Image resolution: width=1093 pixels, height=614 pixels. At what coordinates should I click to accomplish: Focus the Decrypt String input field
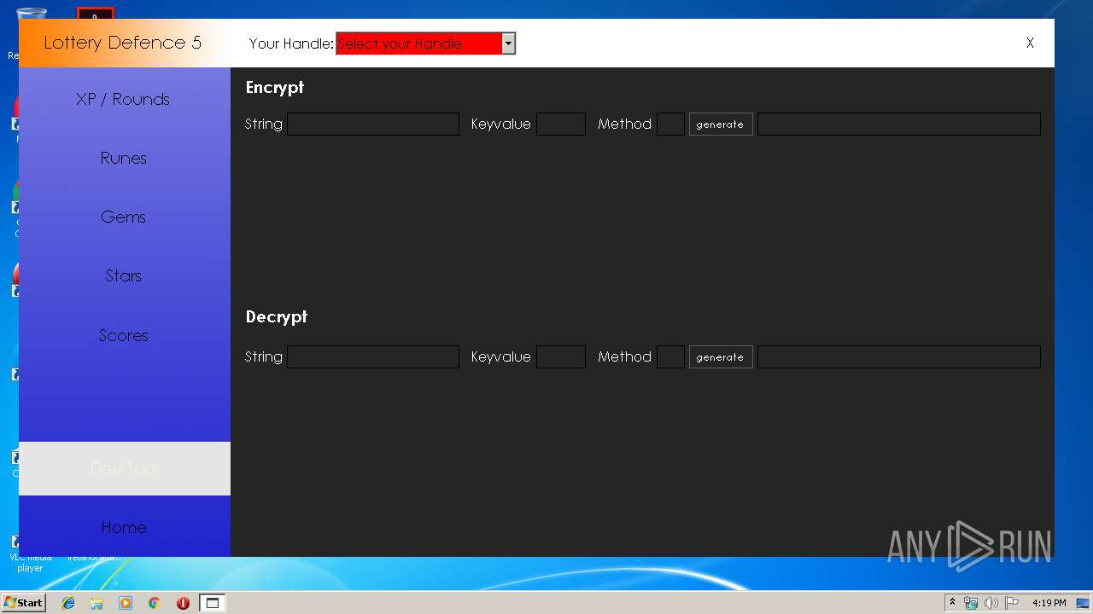click(373, 357)
